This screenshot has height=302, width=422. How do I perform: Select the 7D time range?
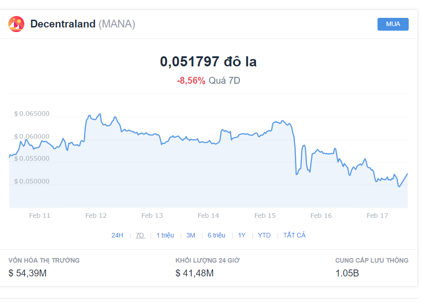point(140,236)
